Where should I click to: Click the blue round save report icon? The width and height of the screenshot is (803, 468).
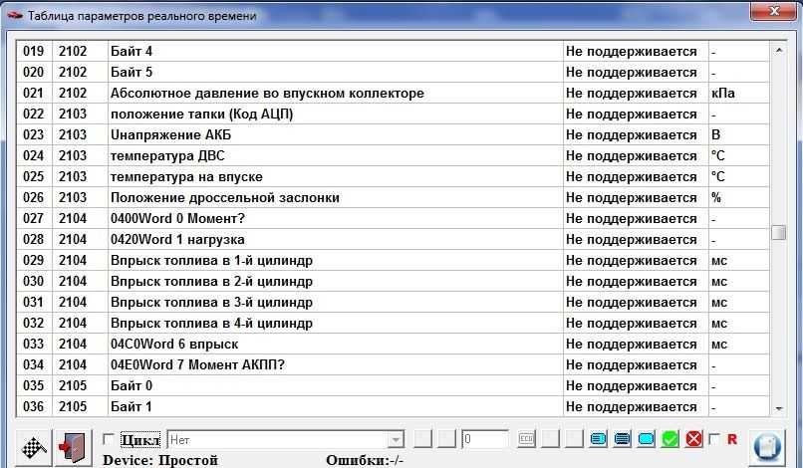pyautogui.click(x=769, y=446)
